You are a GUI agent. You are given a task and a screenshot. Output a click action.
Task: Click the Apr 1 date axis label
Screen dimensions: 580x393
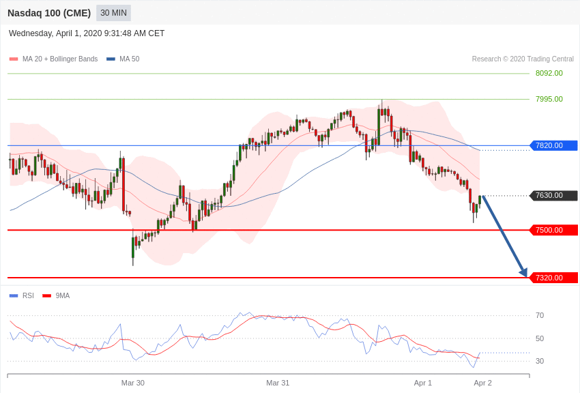click(x=423, y=383)
